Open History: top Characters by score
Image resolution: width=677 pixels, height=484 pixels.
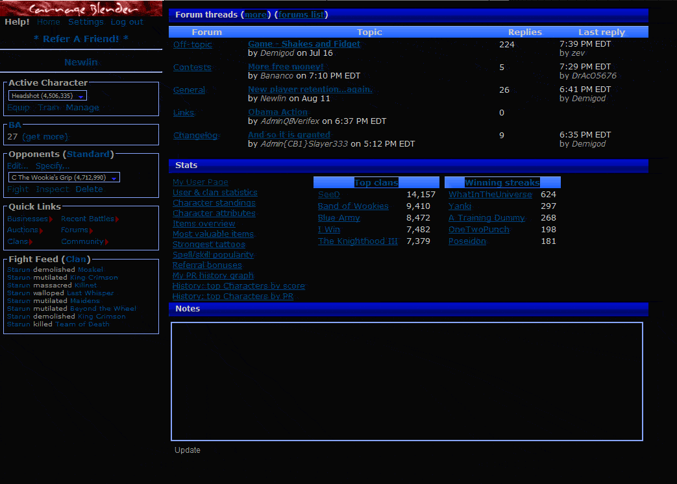(x=239, y=285)
